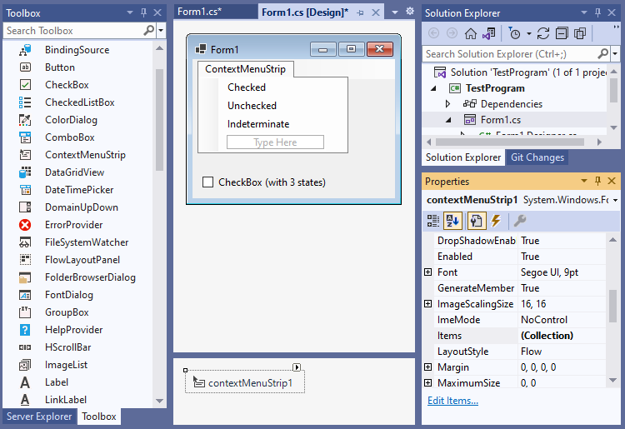This screenshot has width=625, height=429.
Task: Toggle Properties panel auto-hide pin
Action: pyautogui.click(x=597, y=182)
